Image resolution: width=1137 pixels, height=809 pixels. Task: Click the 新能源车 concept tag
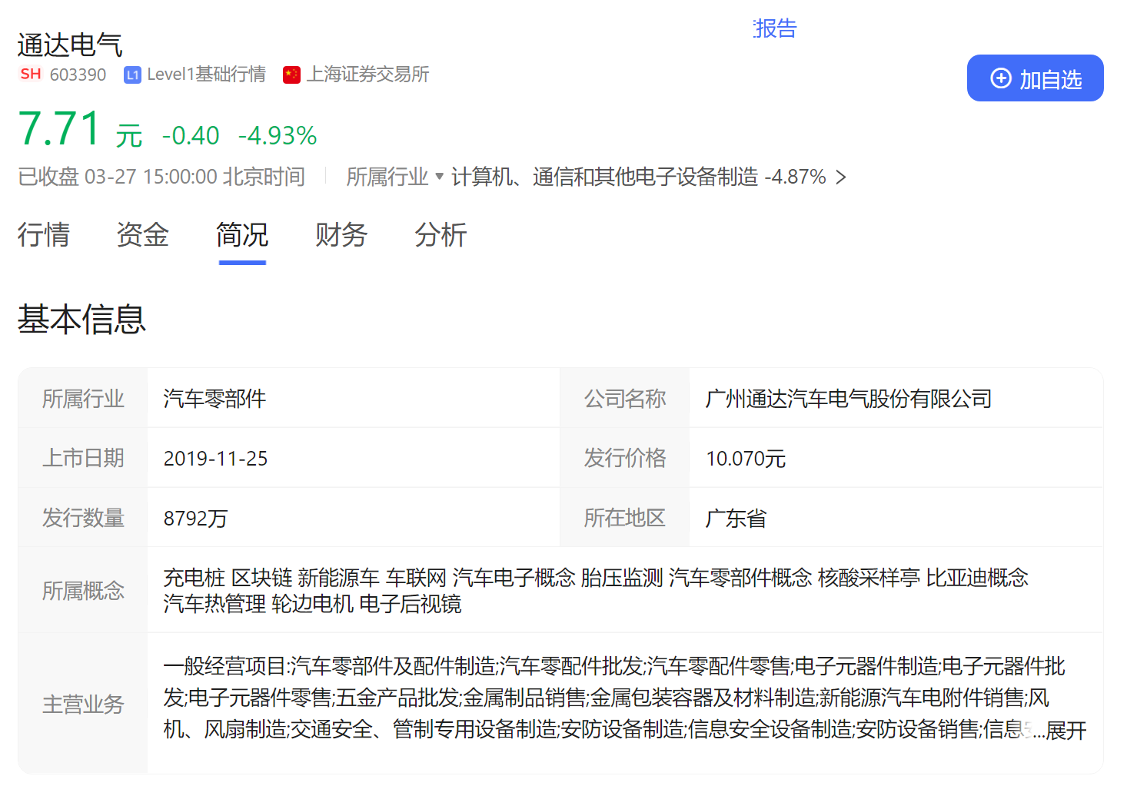click(339, 578)
